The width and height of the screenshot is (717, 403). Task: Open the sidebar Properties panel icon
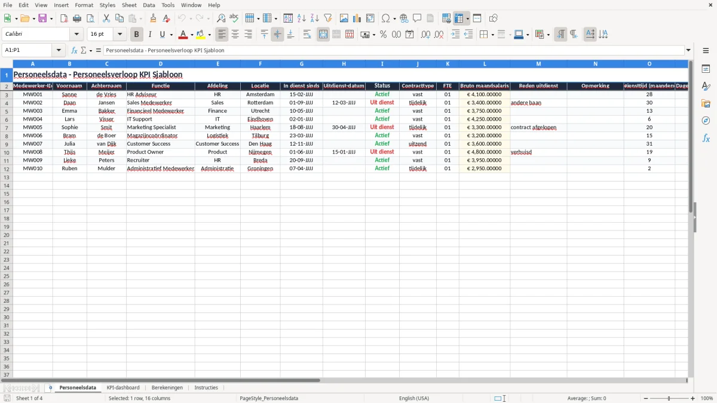[706, 69]
